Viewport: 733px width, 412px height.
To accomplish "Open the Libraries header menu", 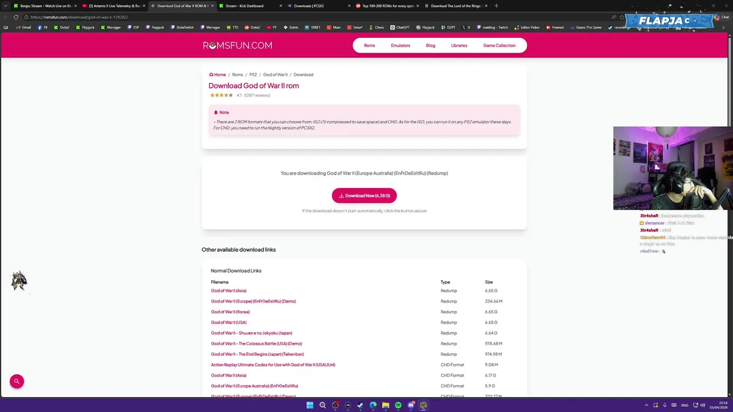I will 459,45.
